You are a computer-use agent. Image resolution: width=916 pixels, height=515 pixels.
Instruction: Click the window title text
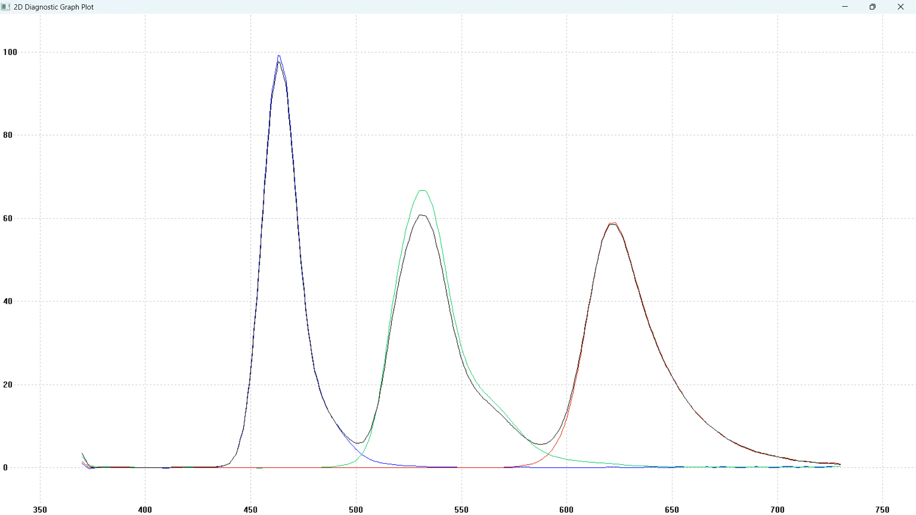point(53,7)
